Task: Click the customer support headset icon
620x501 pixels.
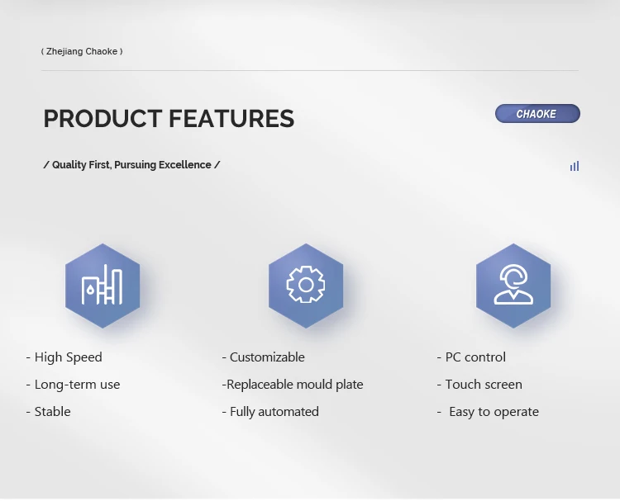Action: (x=513, y=286)
